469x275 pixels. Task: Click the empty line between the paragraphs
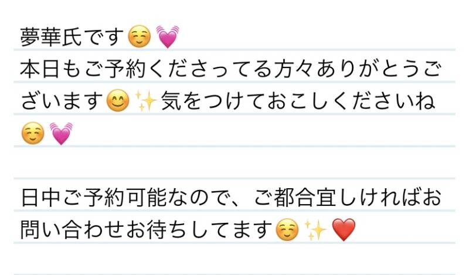coord(235,163)
